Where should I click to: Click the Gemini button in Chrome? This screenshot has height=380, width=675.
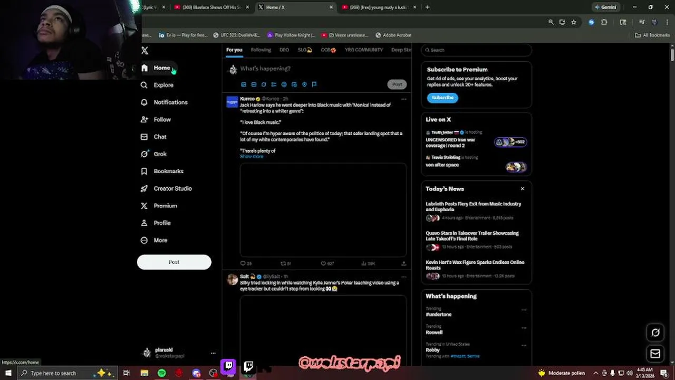tap(605, 7)
